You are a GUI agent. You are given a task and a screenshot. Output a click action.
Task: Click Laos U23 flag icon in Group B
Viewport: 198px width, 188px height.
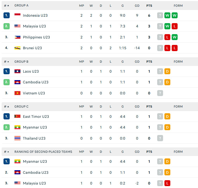(x=17, y=72)
